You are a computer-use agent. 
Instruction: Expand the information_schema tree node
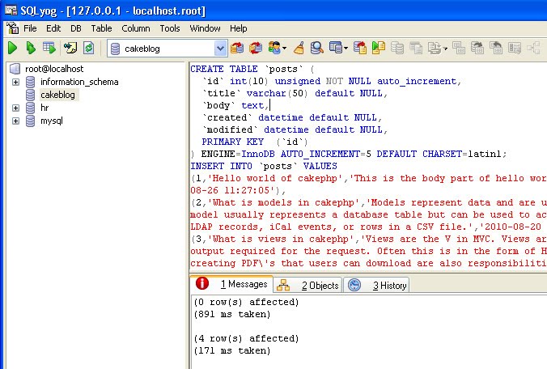click(x=15, y=82)
